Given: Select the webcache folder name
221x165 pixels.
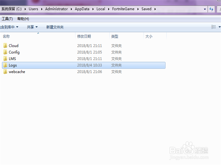Looking at the screenshot, I should 17,72.
